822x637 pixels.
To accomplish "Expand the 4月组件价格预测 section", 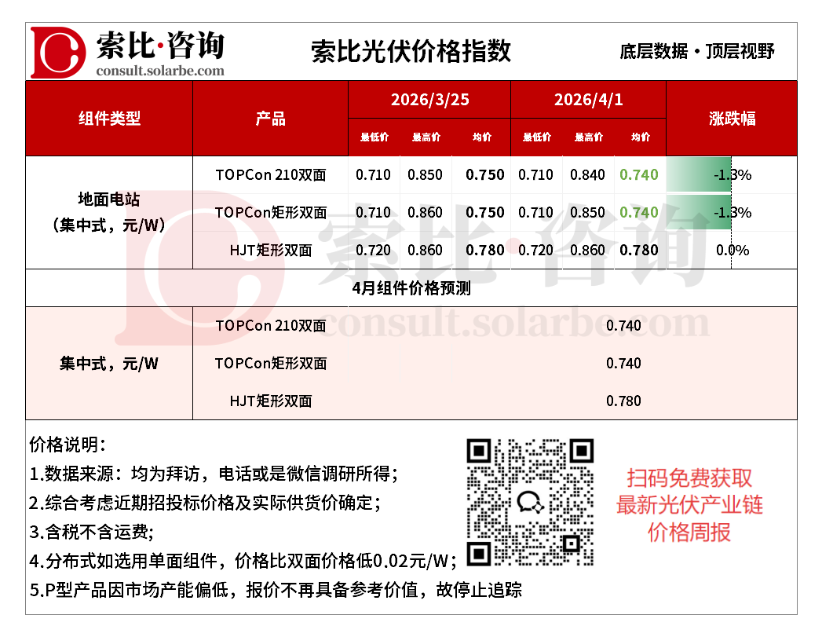I will click(410, 287).
